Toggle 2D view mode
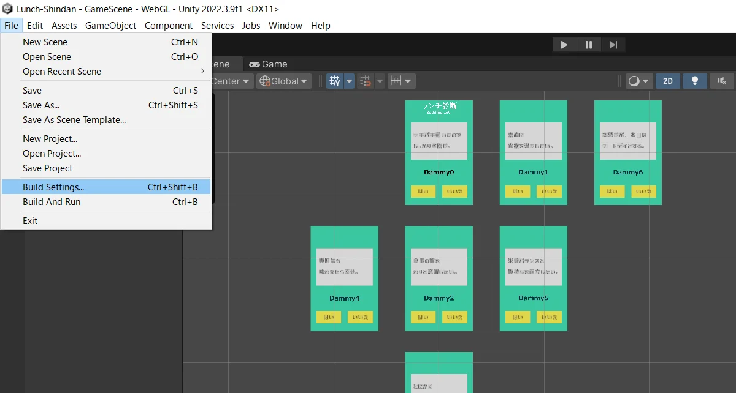736x393 pixels. [668, 81]
